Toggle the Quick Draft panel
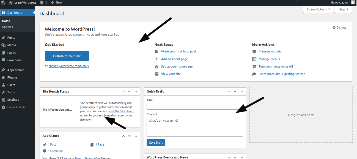The width and height of the screenshot is (357, 159). point(242,91)
